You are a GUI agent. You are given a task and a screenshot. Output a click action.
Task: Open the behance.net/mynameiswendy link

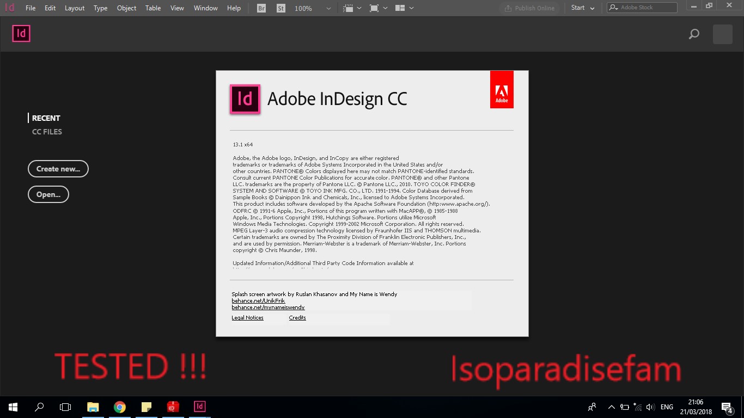(268, 308)
